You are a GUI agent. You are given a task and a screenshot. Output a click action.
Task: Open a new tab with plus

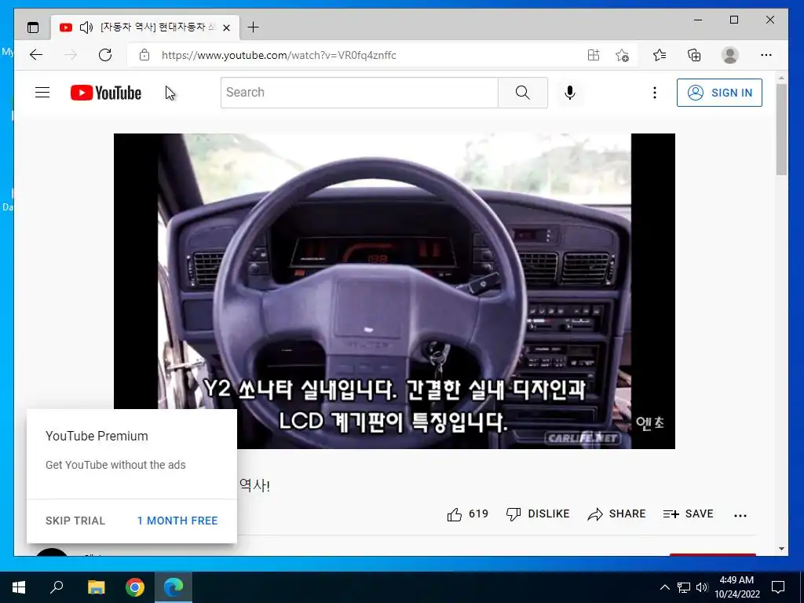(253, 27)
